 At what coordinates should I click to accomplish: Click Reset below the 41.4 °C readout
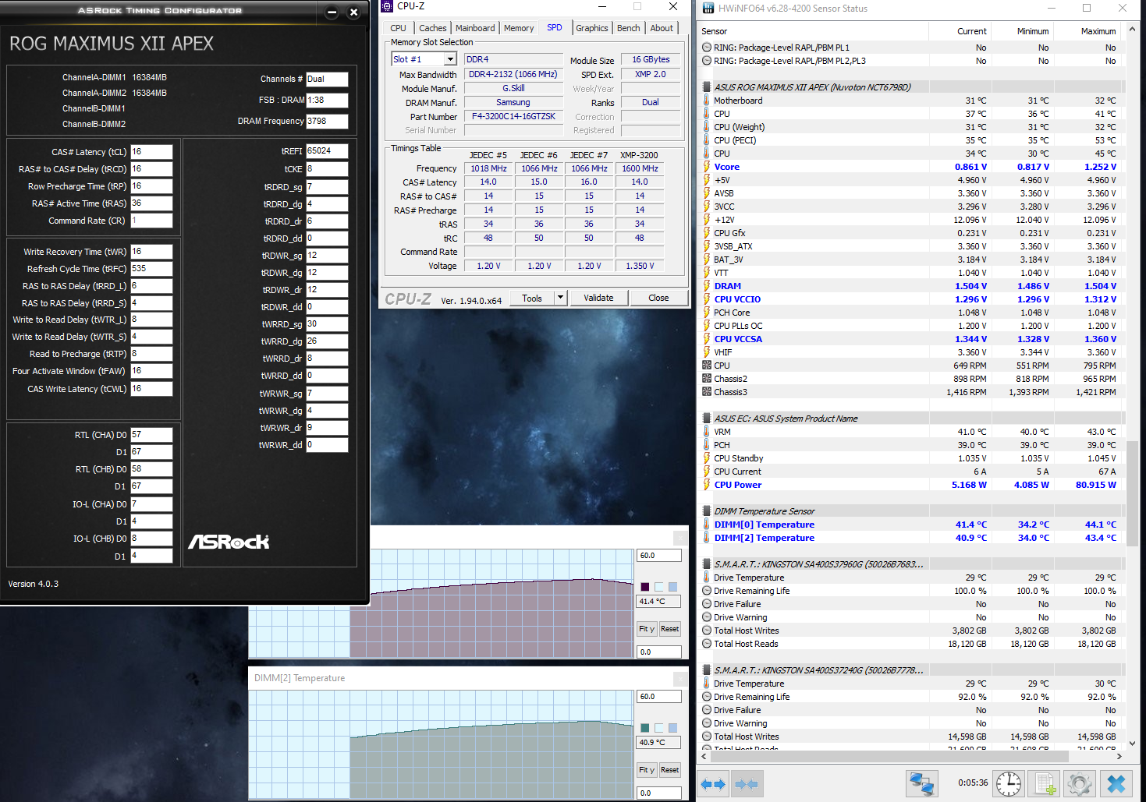click(669, 629)
